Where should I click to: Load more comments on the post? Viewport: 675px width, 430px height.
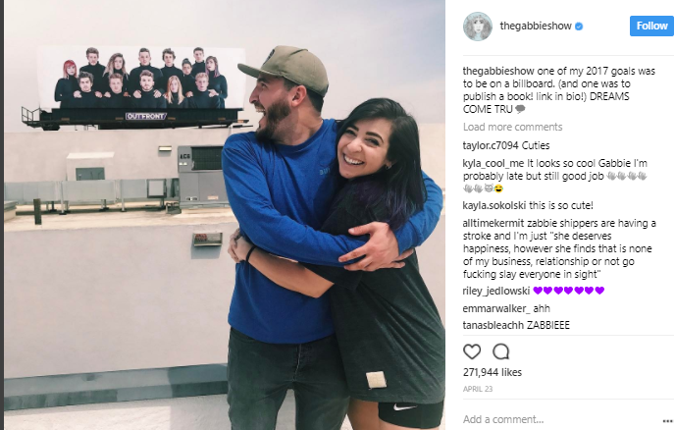click(513, 127)
